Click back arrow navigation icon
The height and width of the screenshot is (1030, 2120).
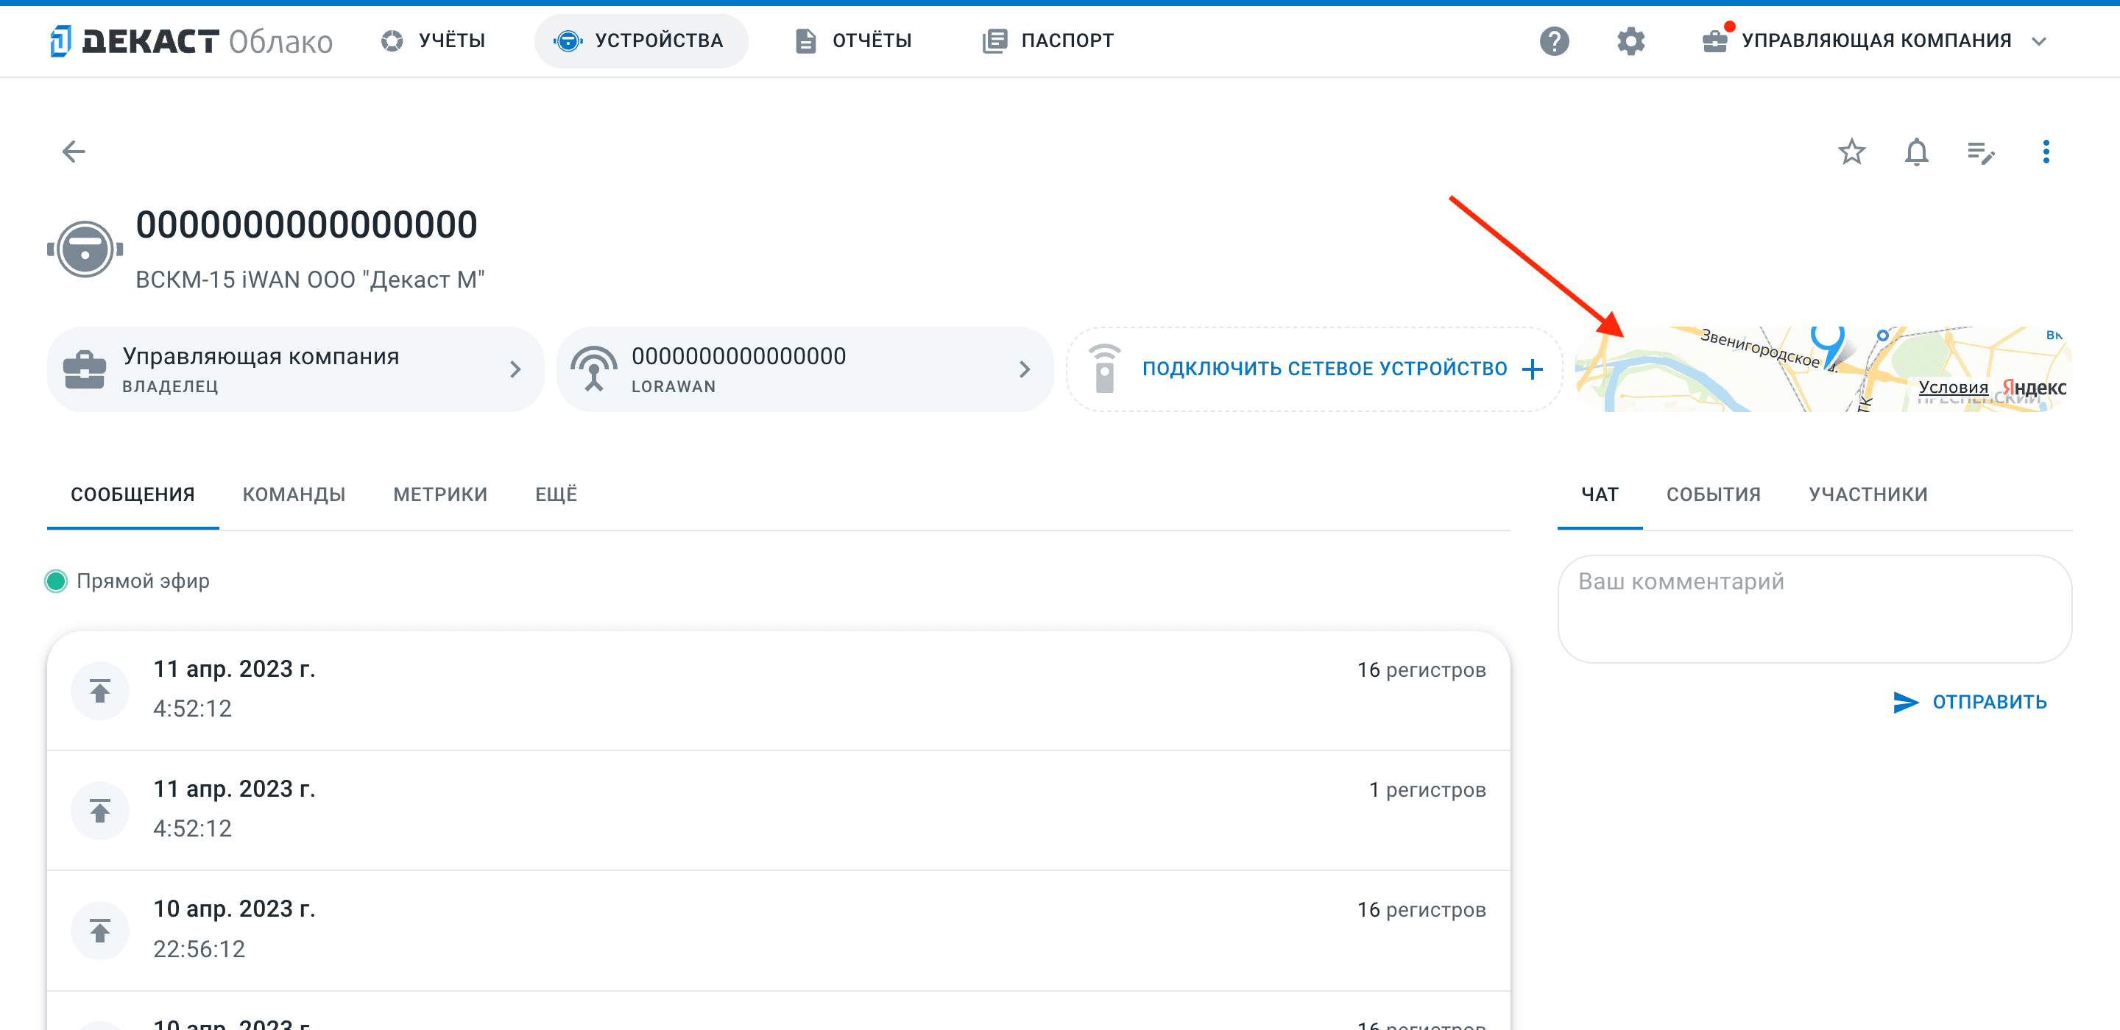[76, 150]
